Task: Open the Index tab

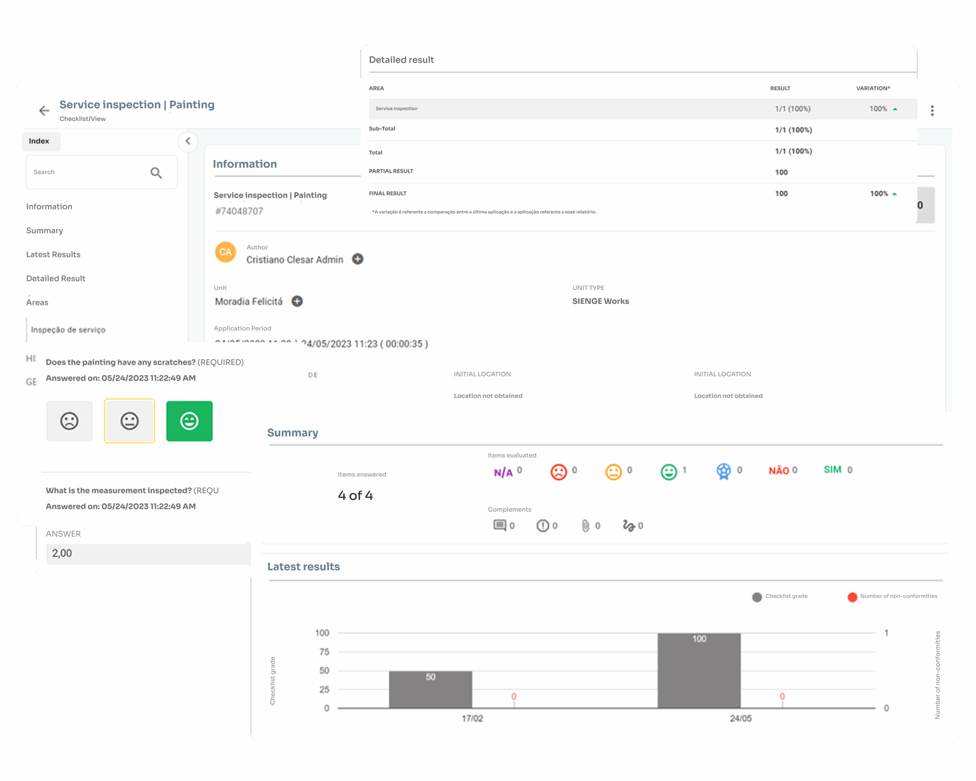Action: point(39,141)
